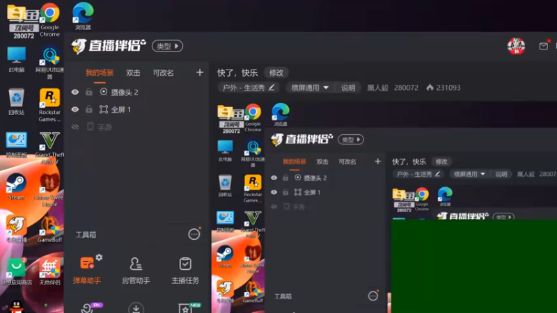The width and height of the screenshot is (557, 313).
Task: Click the 说明 button in main window
Action: coord(347,88)
